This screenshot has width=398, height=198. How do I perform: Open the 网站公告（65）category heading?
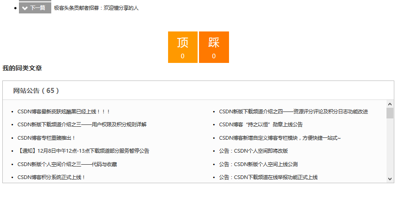36,91
